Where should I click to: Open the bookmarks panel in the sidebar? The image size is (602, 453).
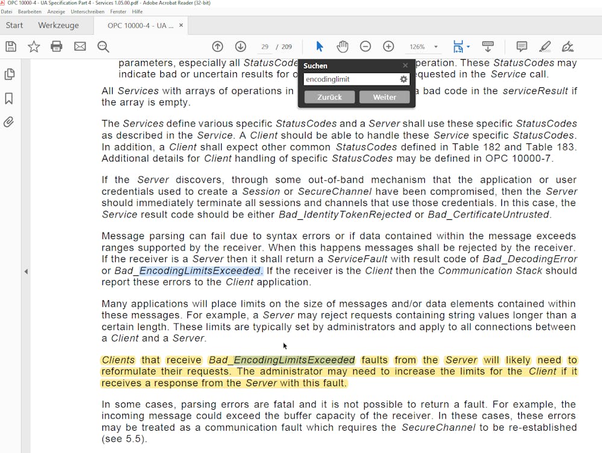tap(9, 98)
